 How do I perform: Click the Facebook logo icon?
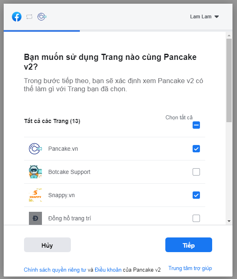pyautogui.click(x=17, y=17)
